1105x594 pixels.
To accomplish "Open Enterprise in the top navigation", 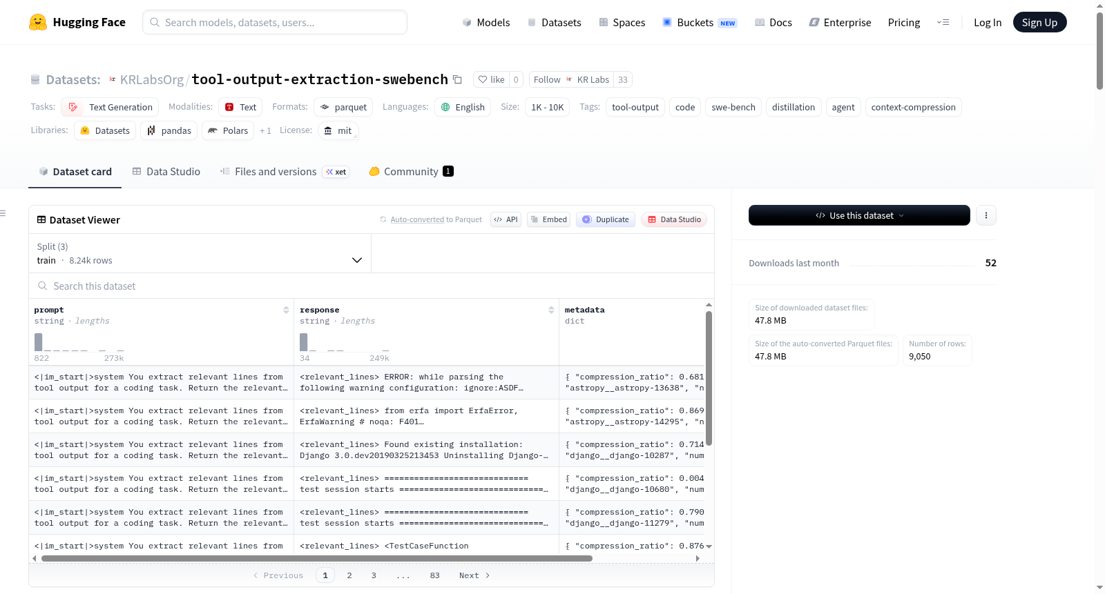I will 840,23.
